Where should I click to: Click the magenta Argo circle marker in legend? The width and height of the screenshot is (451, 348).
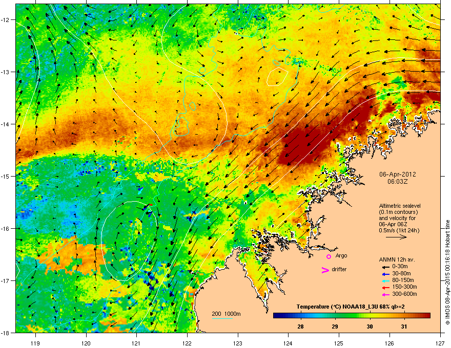pyautogui.click(x=329, y=256)
